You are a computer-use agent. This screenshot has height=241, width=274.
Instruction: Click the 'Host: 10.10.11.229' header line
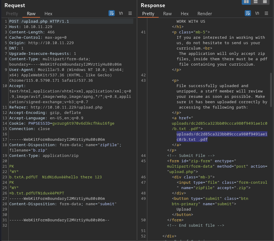tap(30, 27)
